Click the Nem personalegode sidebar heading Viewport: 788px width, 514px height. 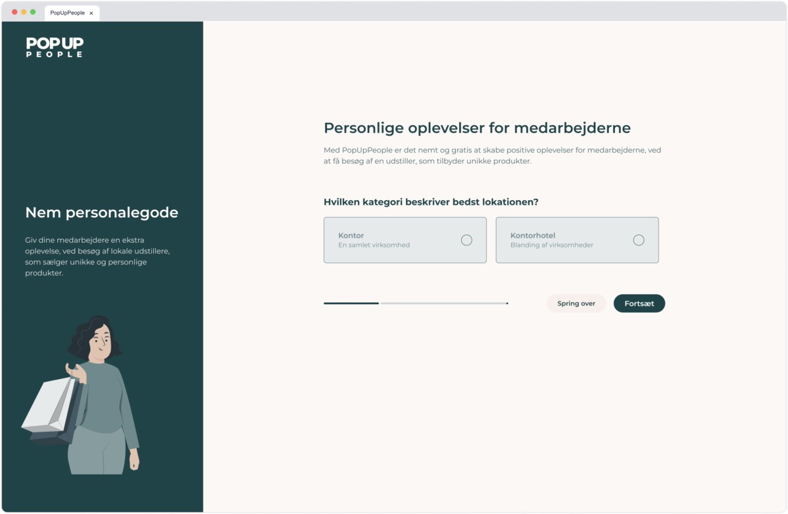101,212
